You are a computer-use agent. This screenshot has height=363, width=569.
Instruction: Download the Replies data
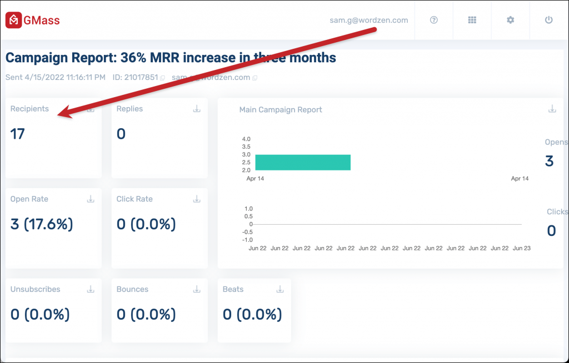click(196, 109)
